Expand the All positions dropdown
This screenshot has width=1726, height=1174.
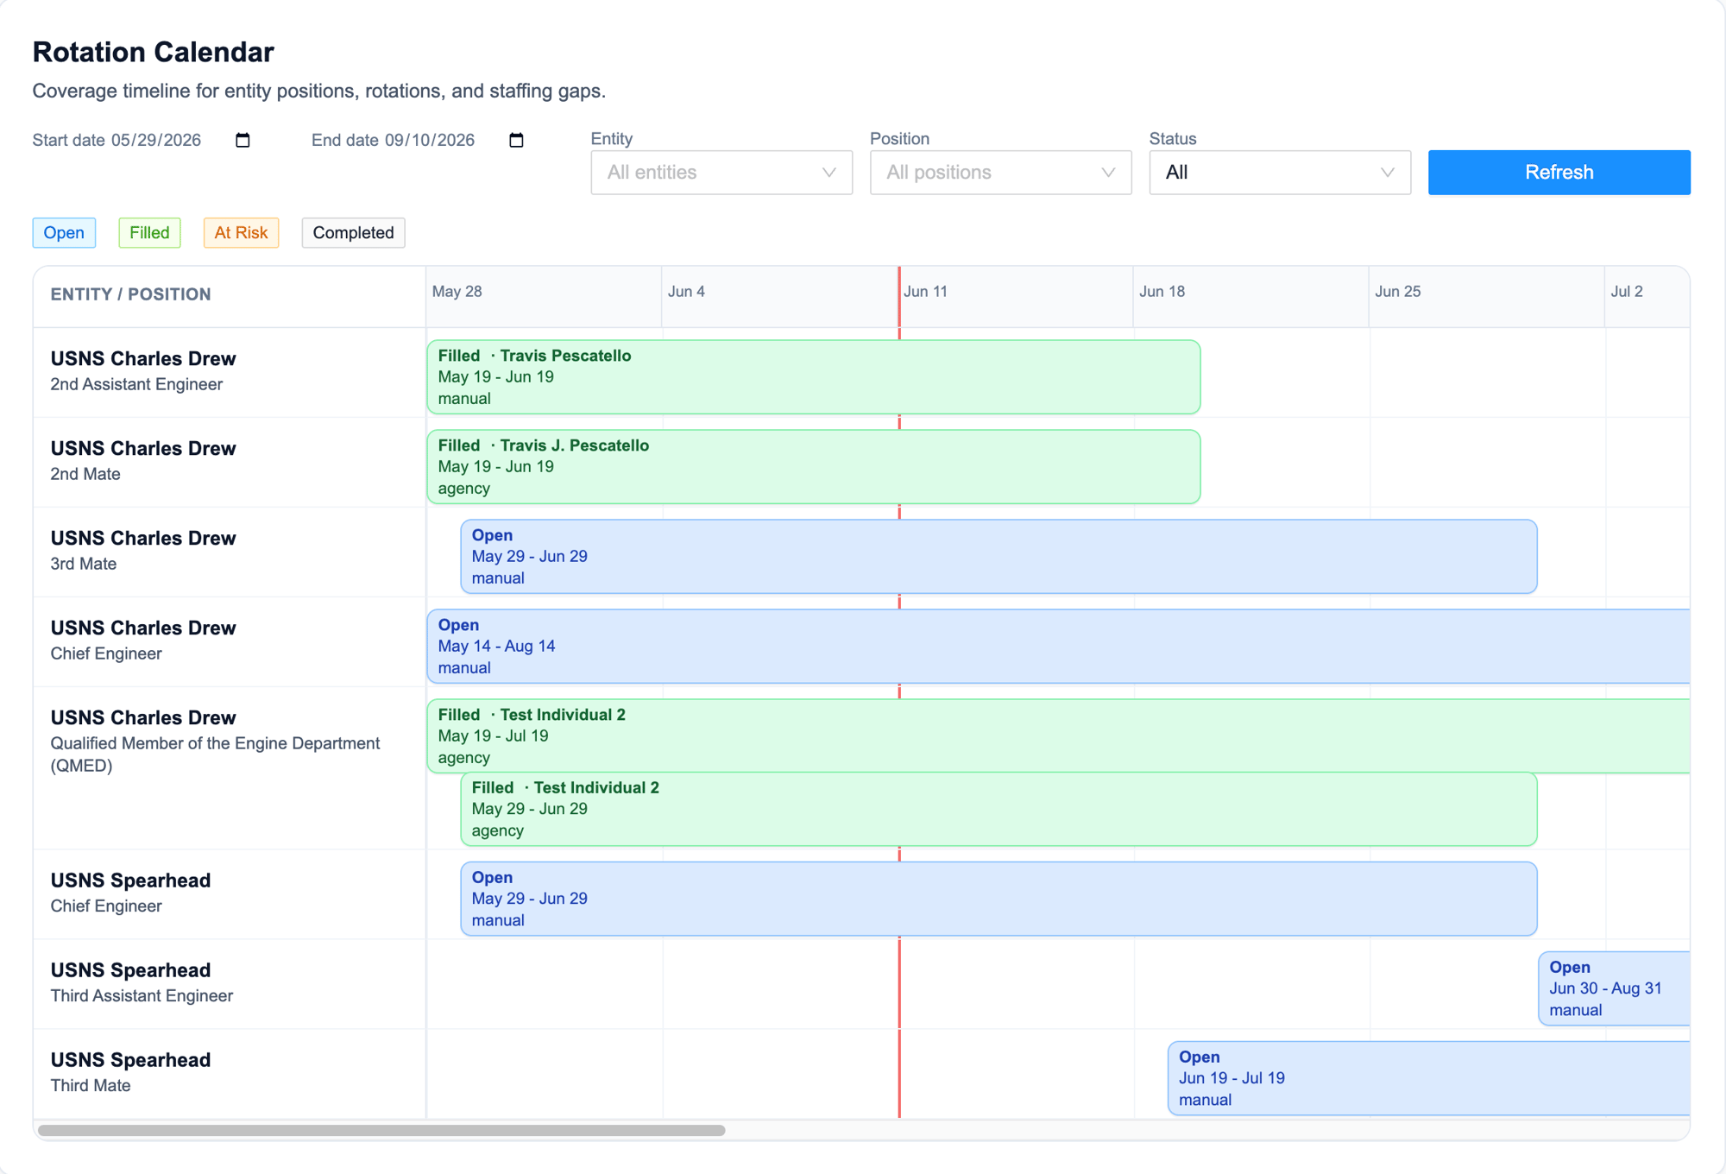pyautogui.click(x=1001, y=173)
